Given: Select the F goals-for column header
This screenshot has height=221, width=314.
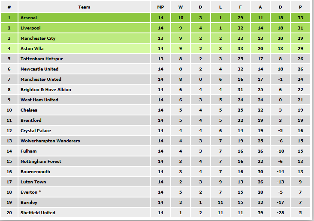Looking at the screenshot, I should [240, 7].
